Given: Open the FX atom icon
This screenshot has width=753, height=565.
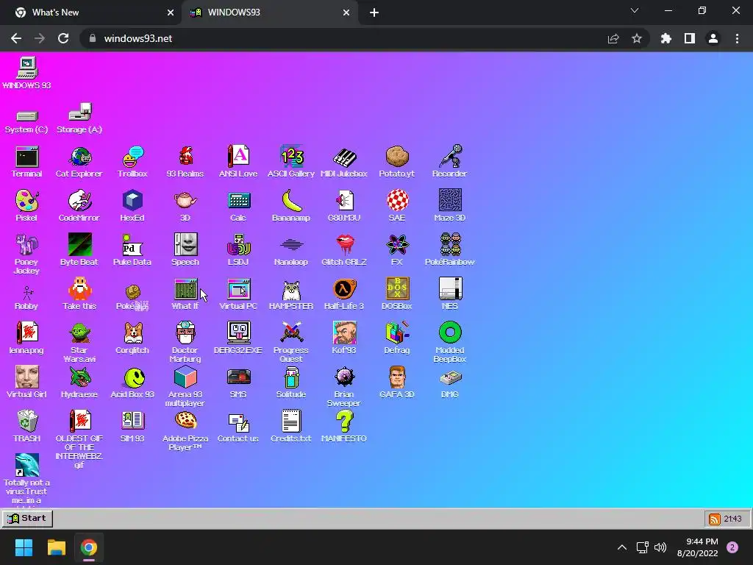Looking at the screenshot, I should tap(397, 245).
